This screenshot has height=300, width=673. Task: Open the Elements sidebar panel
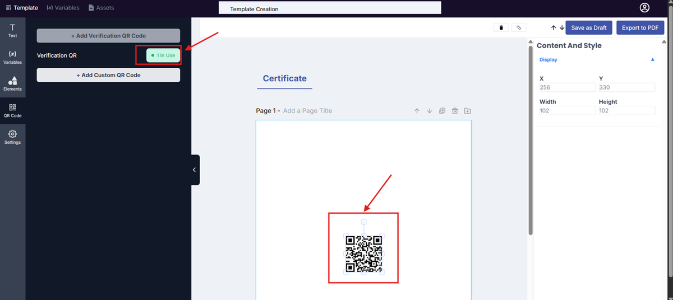12,84
